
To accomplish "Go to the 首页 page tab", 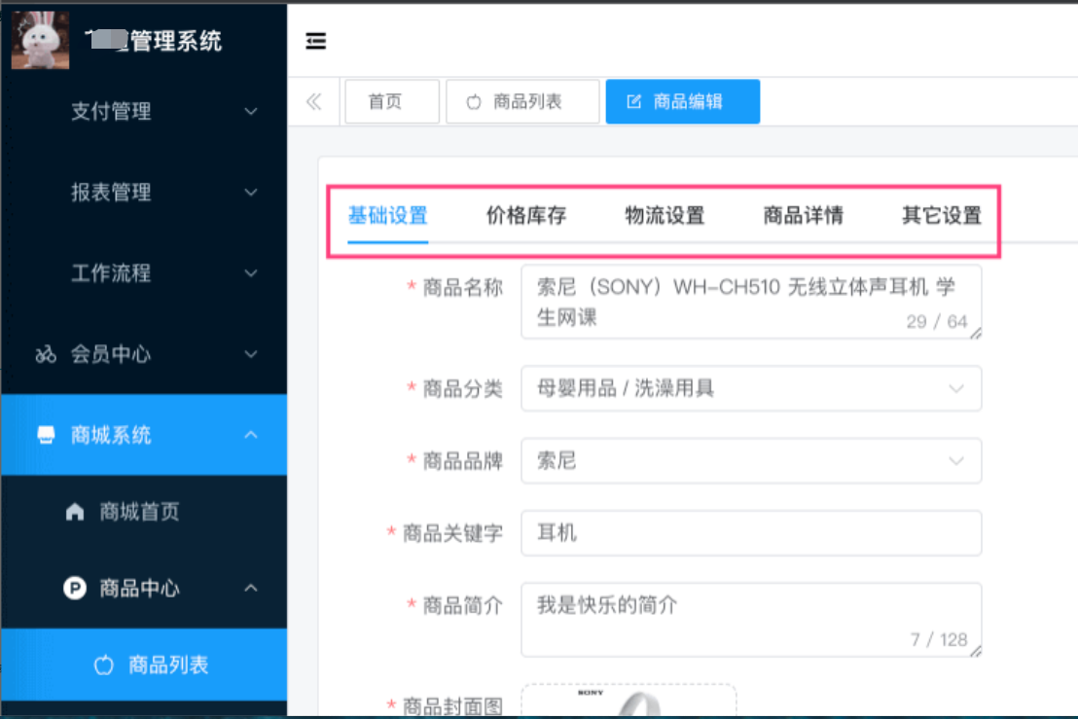I will tap(391, 101).
